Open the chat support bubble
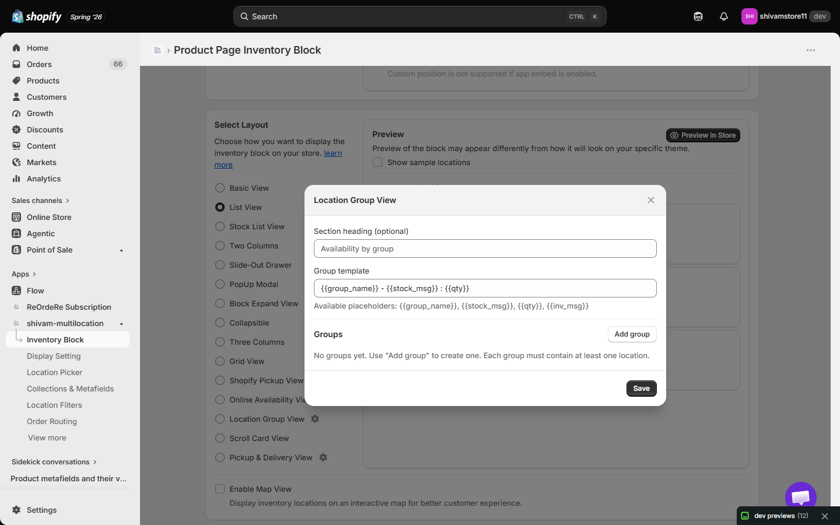 pyautogui.click(x=801, y=497)
